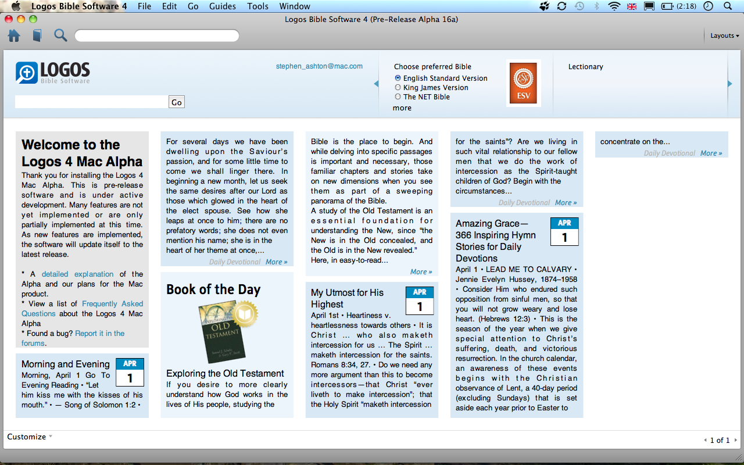Click the toolbar command search box
The image size is (744, 465).
(x=157, y=36)
